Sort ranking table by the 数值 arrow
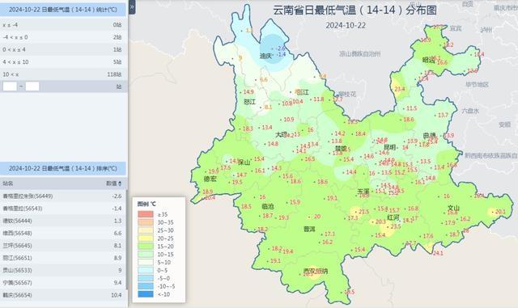This screenshot has height=308, width=518. coord(120,184)
